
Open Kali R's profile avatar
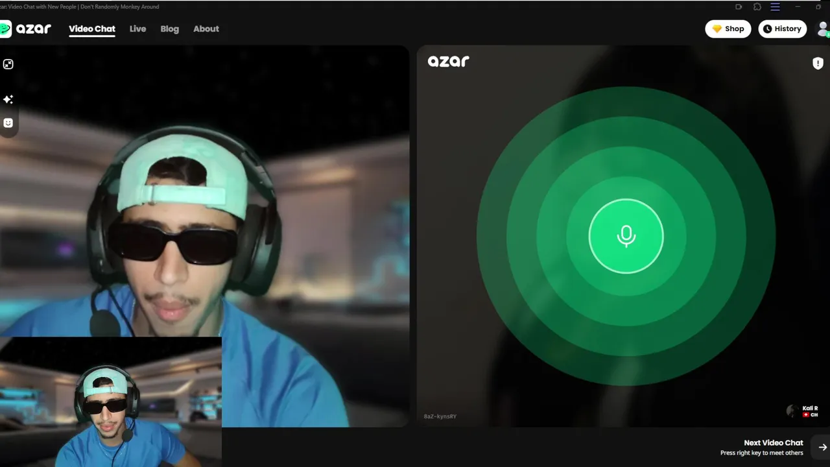pos(792,411)
